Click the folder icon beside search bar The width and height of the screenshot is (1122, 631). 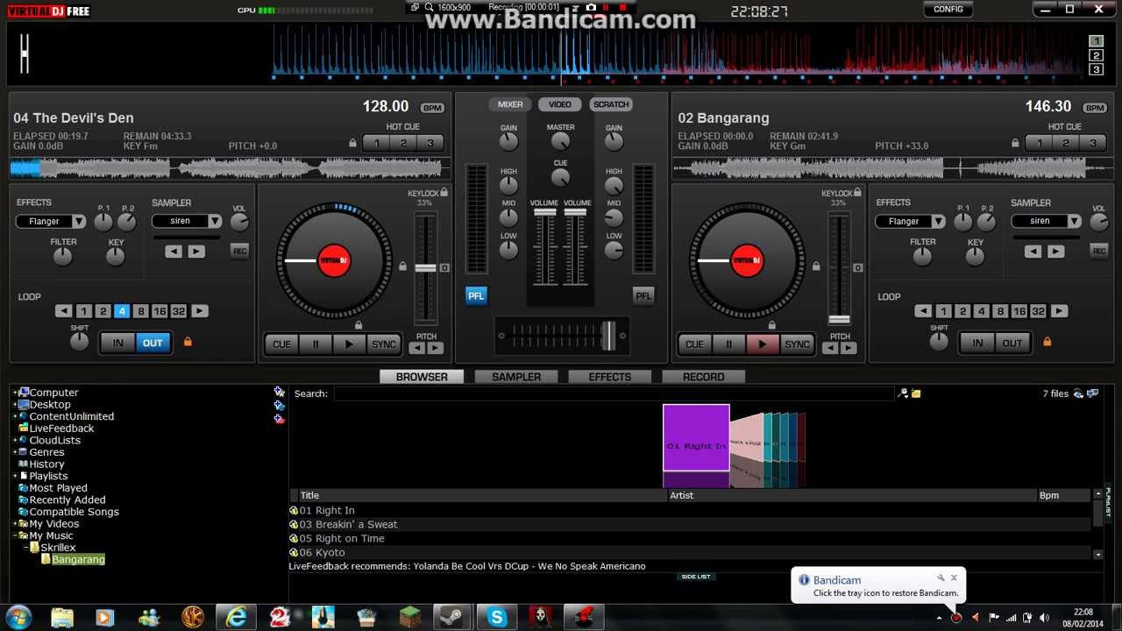pyautogui.click(x=916, y=393)
